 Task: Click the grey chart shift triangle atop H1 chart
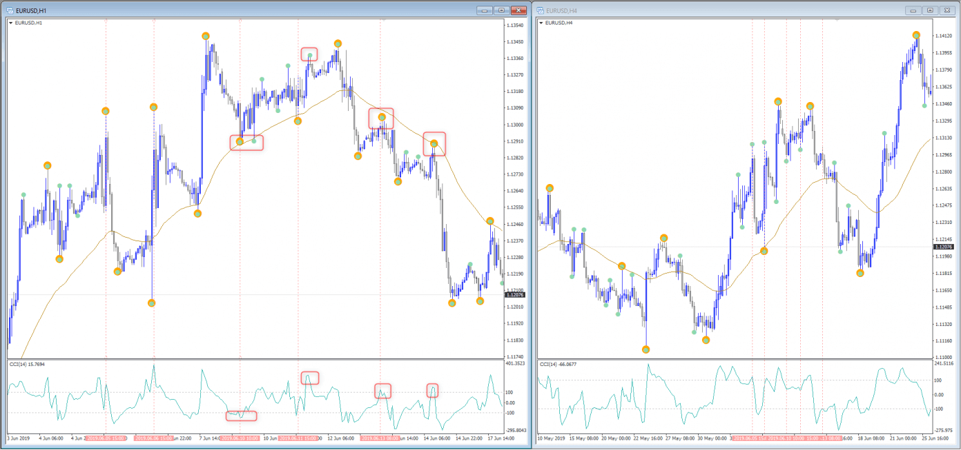[x=385, y=21]
